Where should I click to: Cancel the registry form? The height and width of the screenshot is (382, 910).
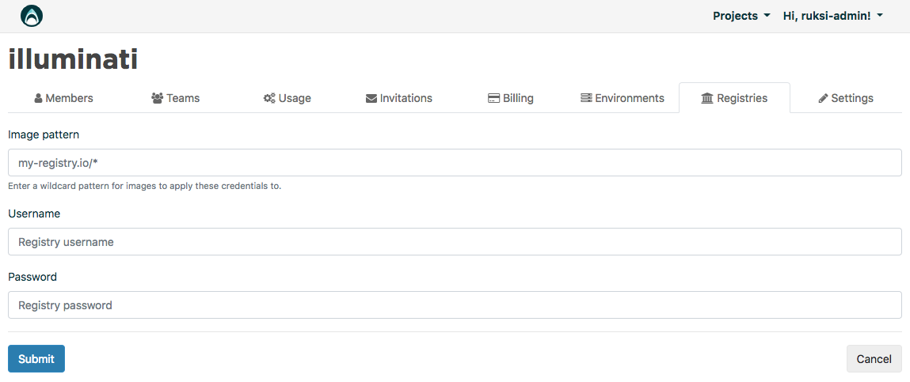[x=874, y=359]
